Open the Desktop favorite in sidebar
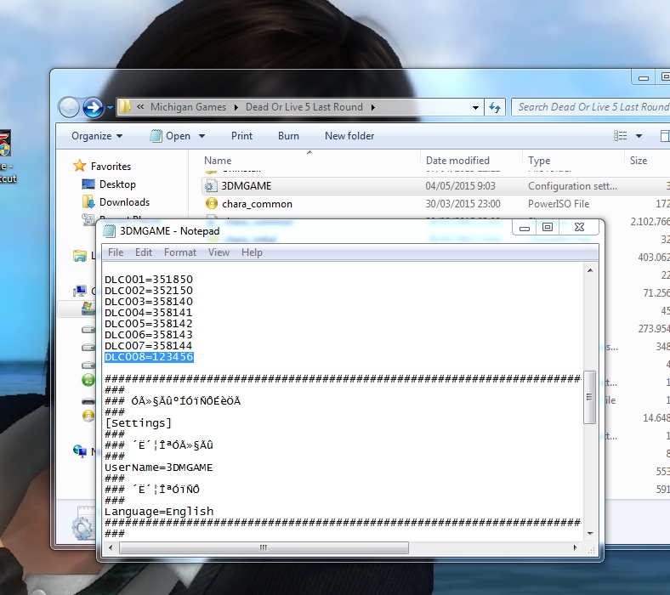The height and width of the screenshot is (595, 670). (116, 184)
